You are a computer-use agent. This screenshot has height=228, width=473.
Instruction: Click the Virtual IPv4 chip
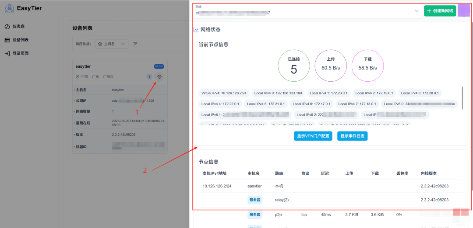pos(224,93)
